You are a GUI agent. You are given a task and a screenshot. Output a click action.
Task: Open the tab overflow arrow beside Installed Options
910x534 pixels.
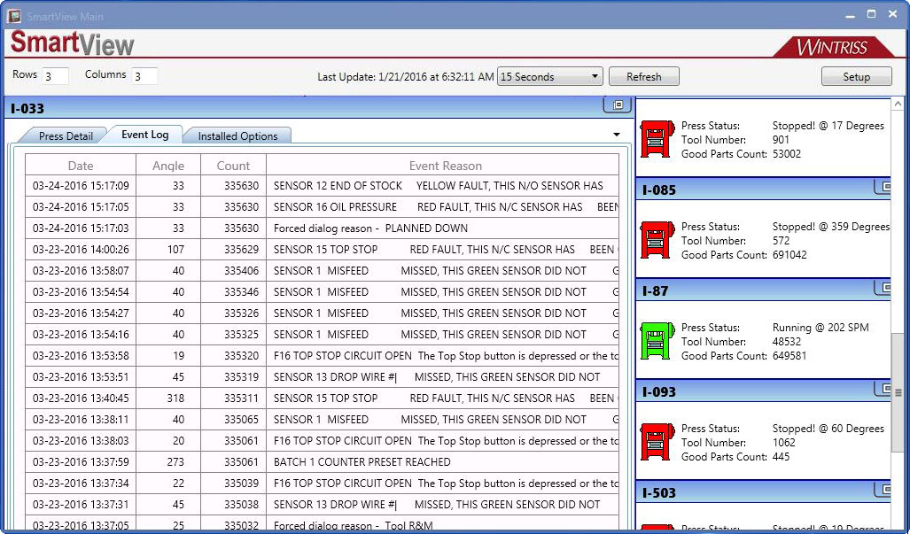tap(617, 135)
